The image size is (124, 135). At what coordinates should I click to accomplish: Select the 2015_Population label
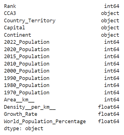tap(27, 56)
